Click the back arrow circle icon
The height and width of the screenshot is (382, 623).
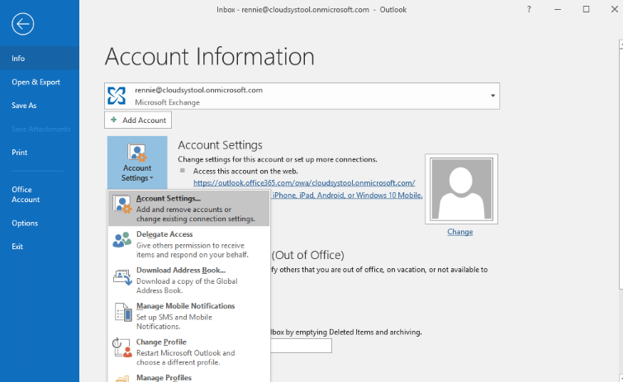pyautogui.click(x=22, y=24)
